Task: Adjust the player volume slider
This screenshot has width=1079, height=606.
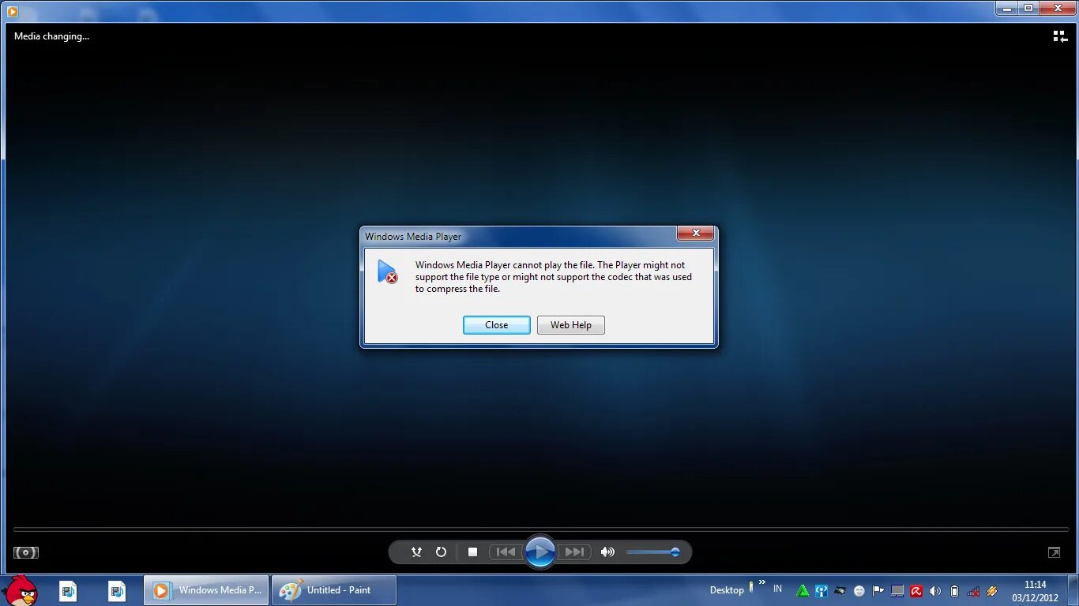Action: pyautogui.click(x=652, y=552)
